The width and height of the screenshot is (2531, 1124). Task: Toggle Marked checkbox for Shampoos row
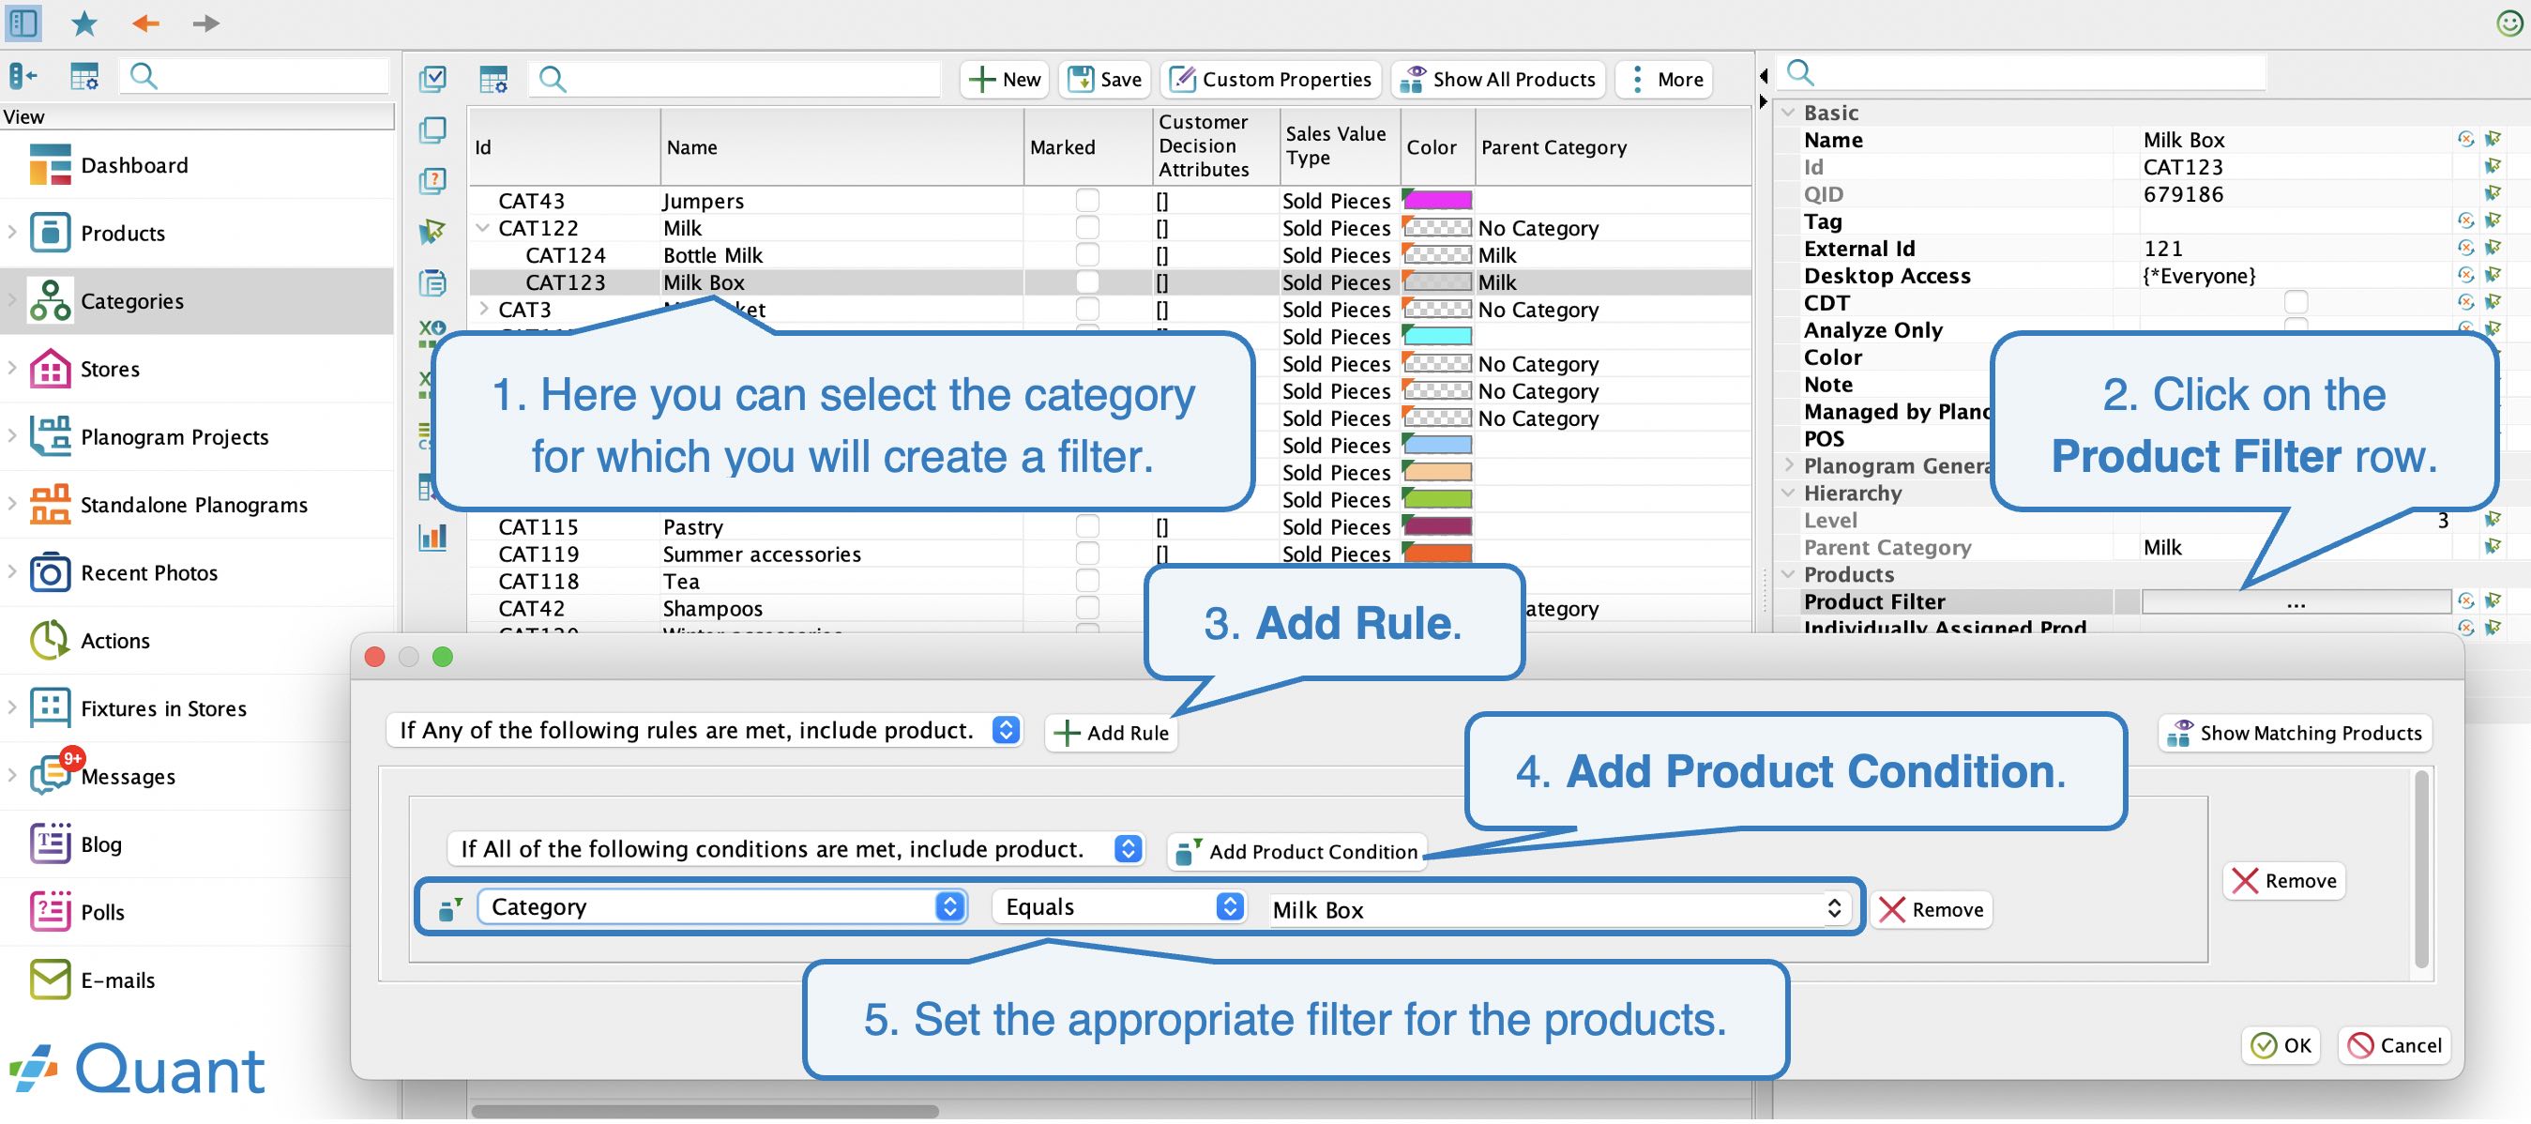click(1086, 608)
